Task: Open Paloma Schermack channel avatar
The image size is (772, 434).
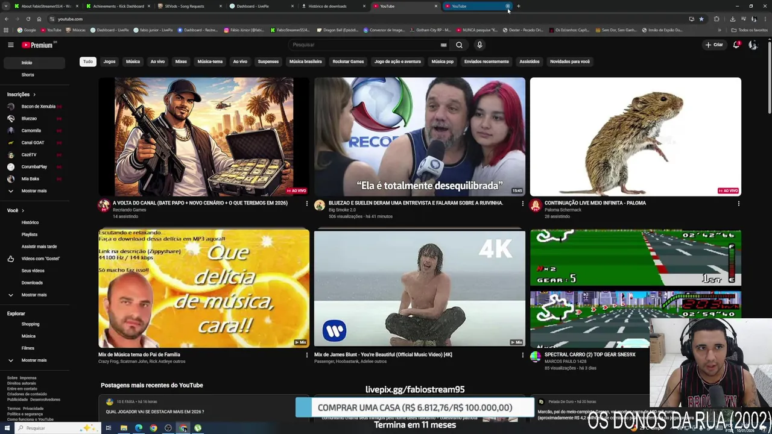Action: [x=536, y=206]
